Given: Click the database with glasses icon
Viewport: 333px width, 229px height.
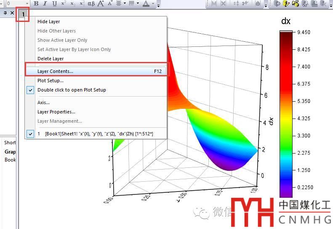Looking at the screenshot, I should coord(305,3).
